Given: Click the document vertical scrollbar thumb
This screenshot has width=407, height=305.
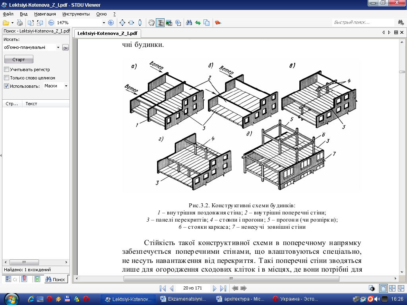Looking at the screenshot, I should pyautogui.click(x=402, y=72).
